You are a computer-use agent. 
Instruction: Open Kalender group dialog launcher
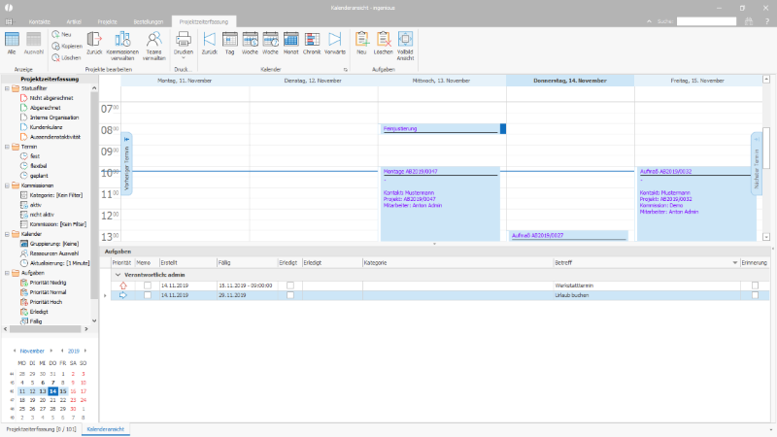[346, 70]
